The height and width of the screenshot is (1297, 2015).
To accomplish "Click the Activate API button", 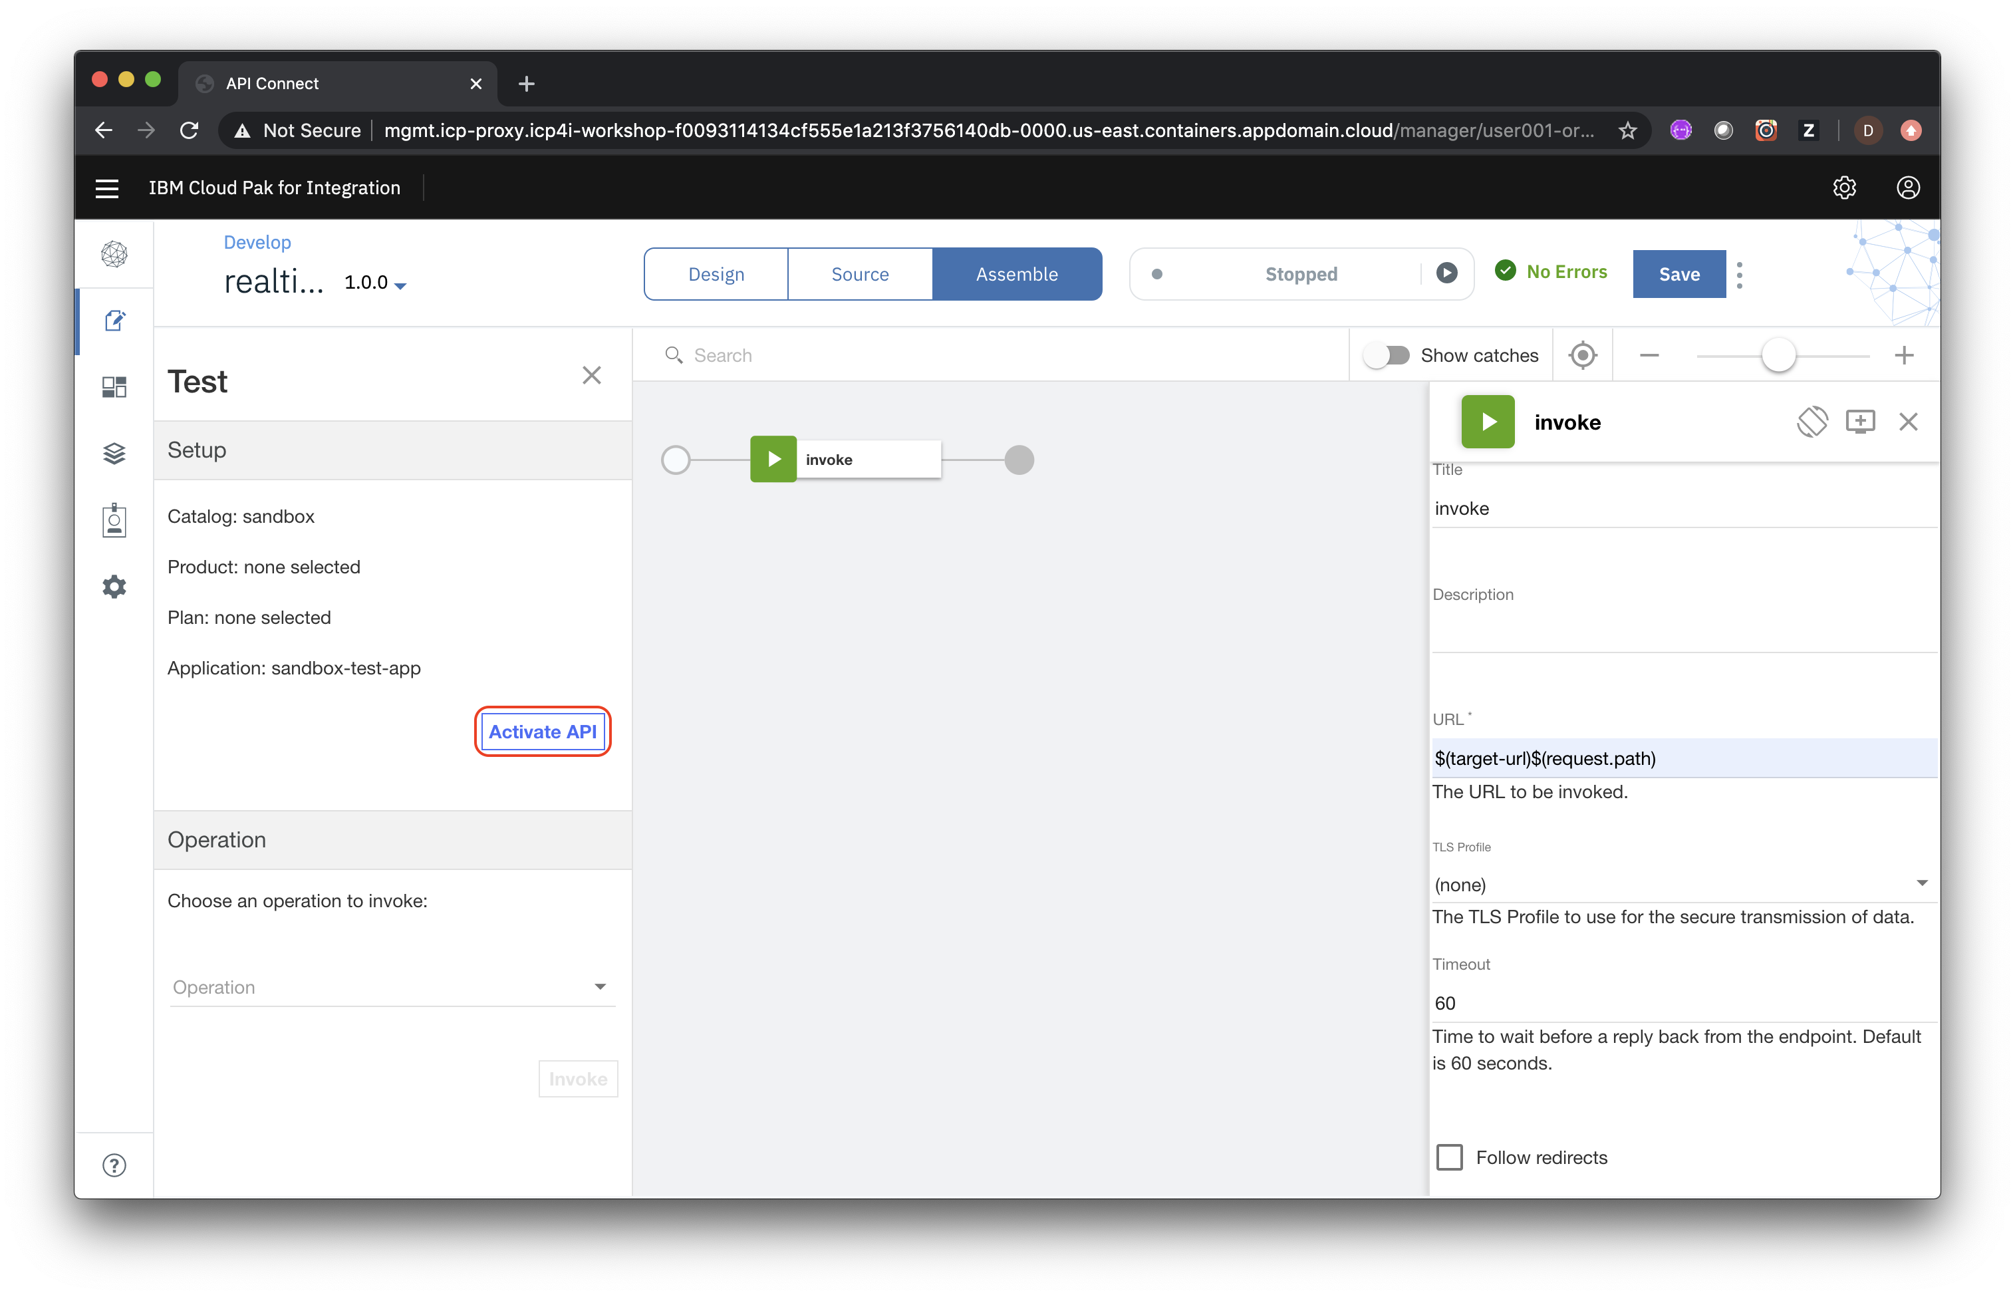I will (542, 732).
